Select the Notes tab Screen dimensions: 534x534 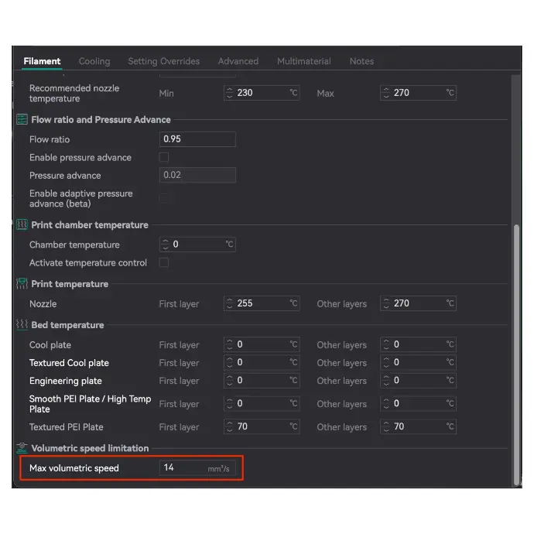click(361, 61)
